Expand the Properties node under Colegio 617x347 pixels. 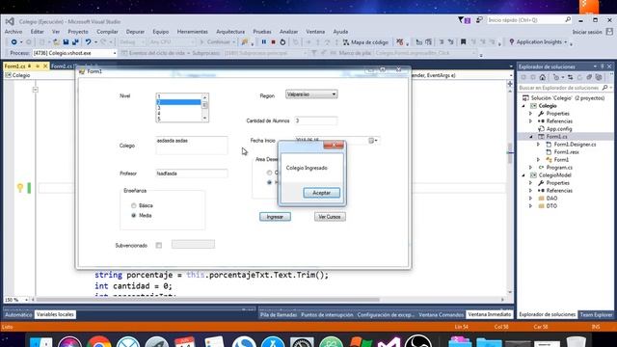(530, 114)
